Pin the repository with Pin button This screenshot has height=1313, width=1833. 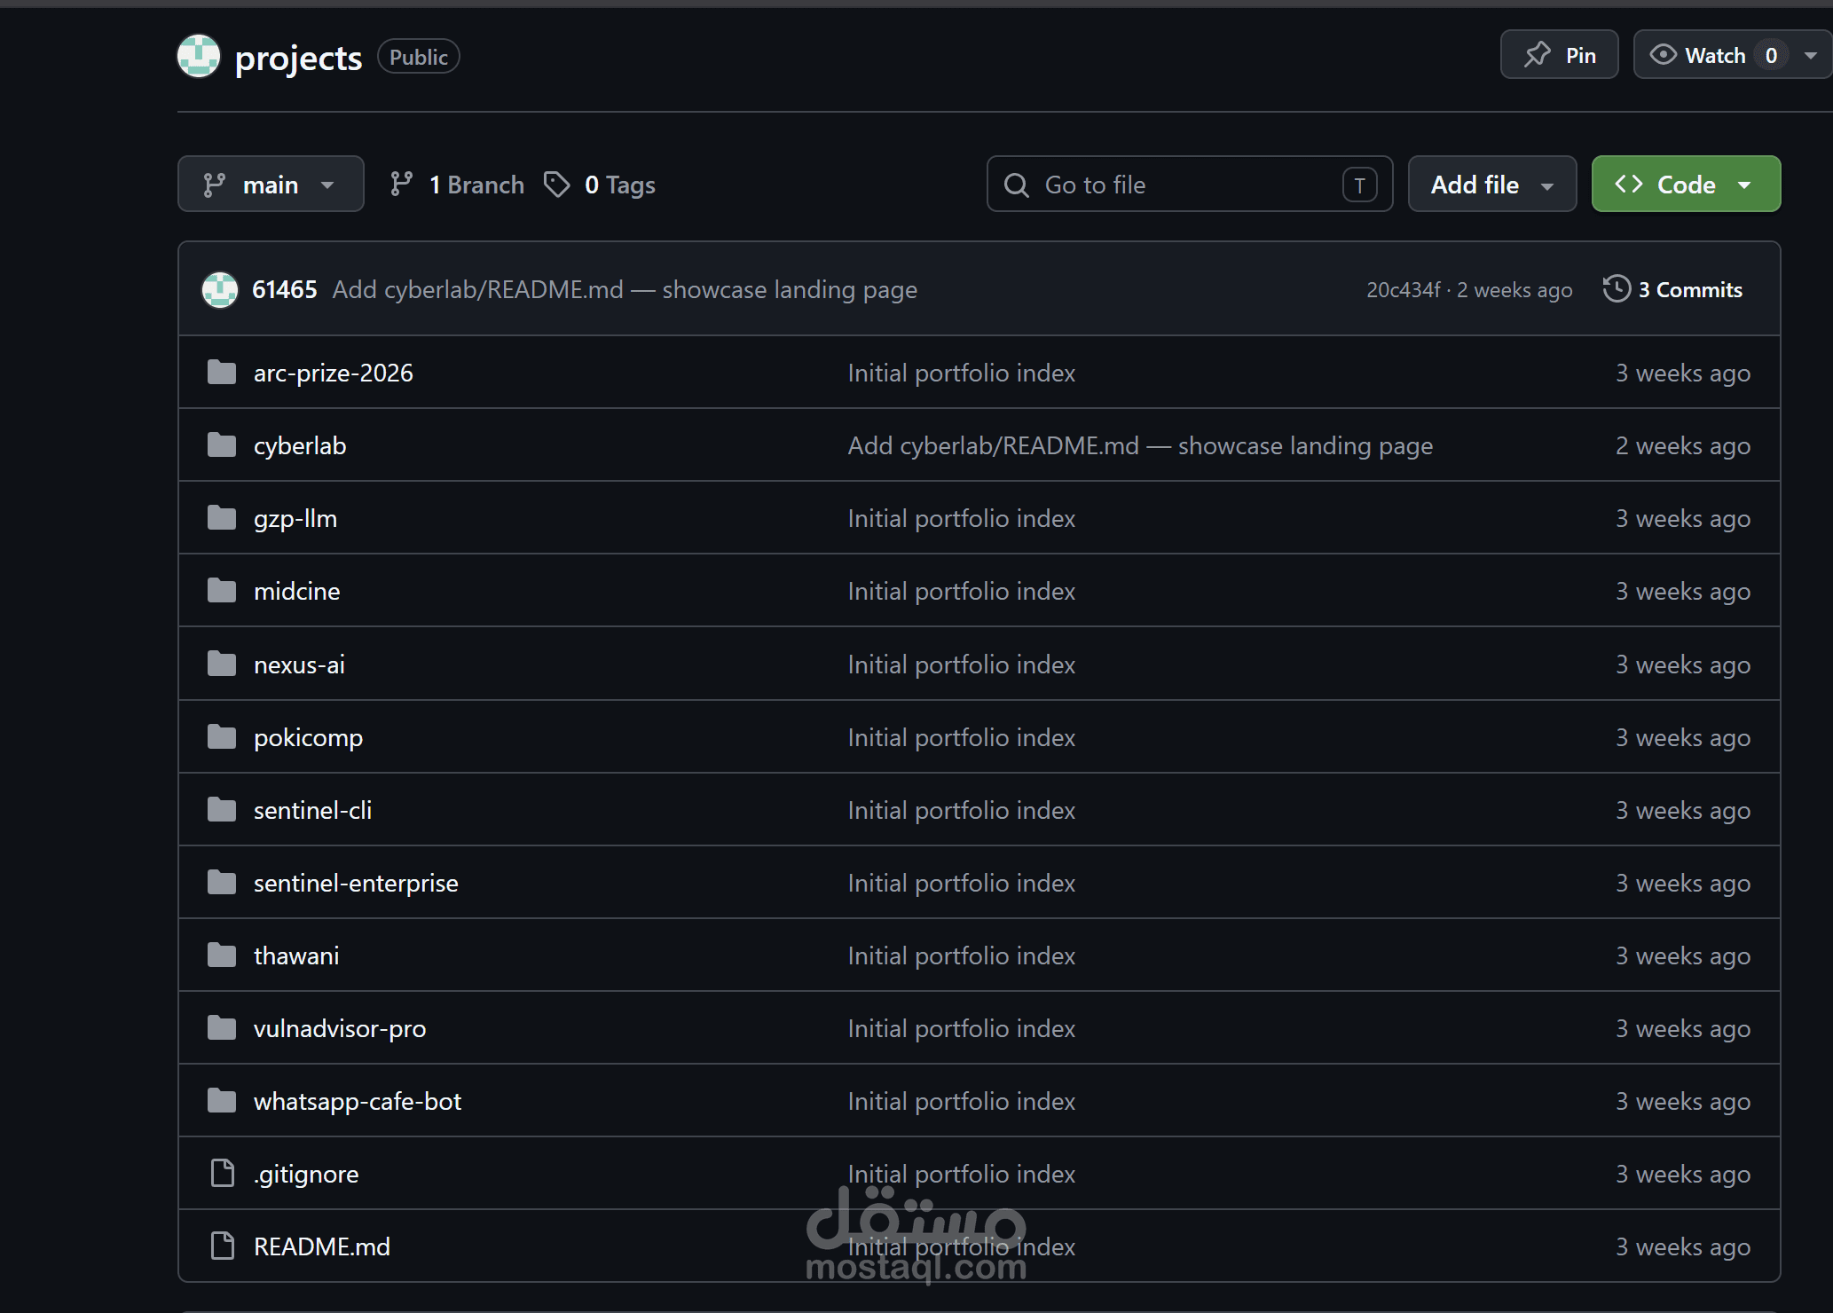pos(1560,55)
